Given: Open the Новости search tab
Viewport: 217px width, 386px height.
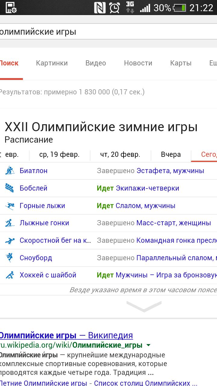Looking at the screenshot, I should (x=138, y=63).
